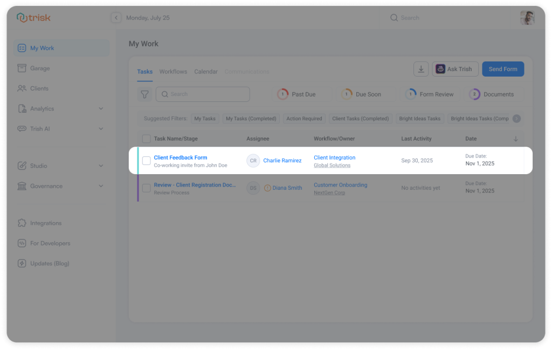
Task: Switch to the Workflows tab
Action: point(173,71)
